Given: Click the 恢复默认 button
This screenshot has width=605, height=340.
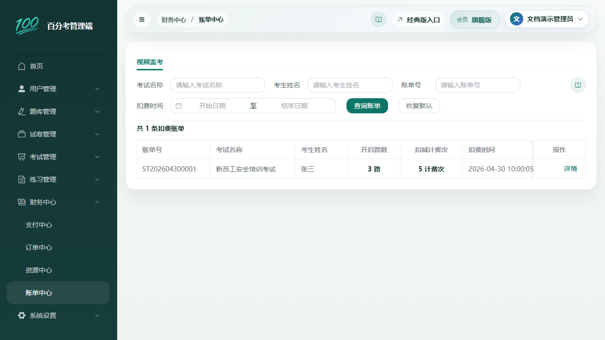Looking at the screenshot, I should point(419,106).
